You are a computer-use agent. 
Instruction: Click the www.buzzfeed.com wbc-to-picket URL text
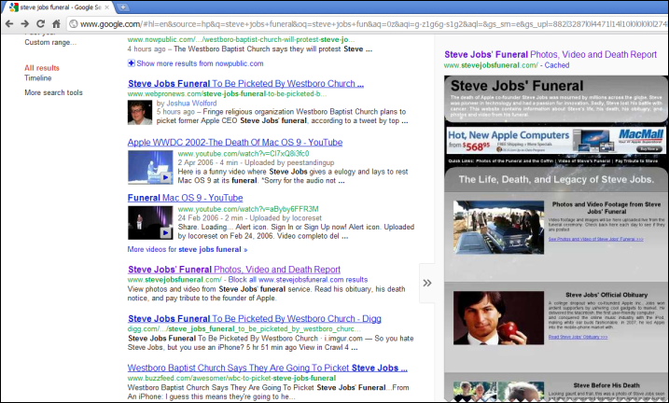231,378
